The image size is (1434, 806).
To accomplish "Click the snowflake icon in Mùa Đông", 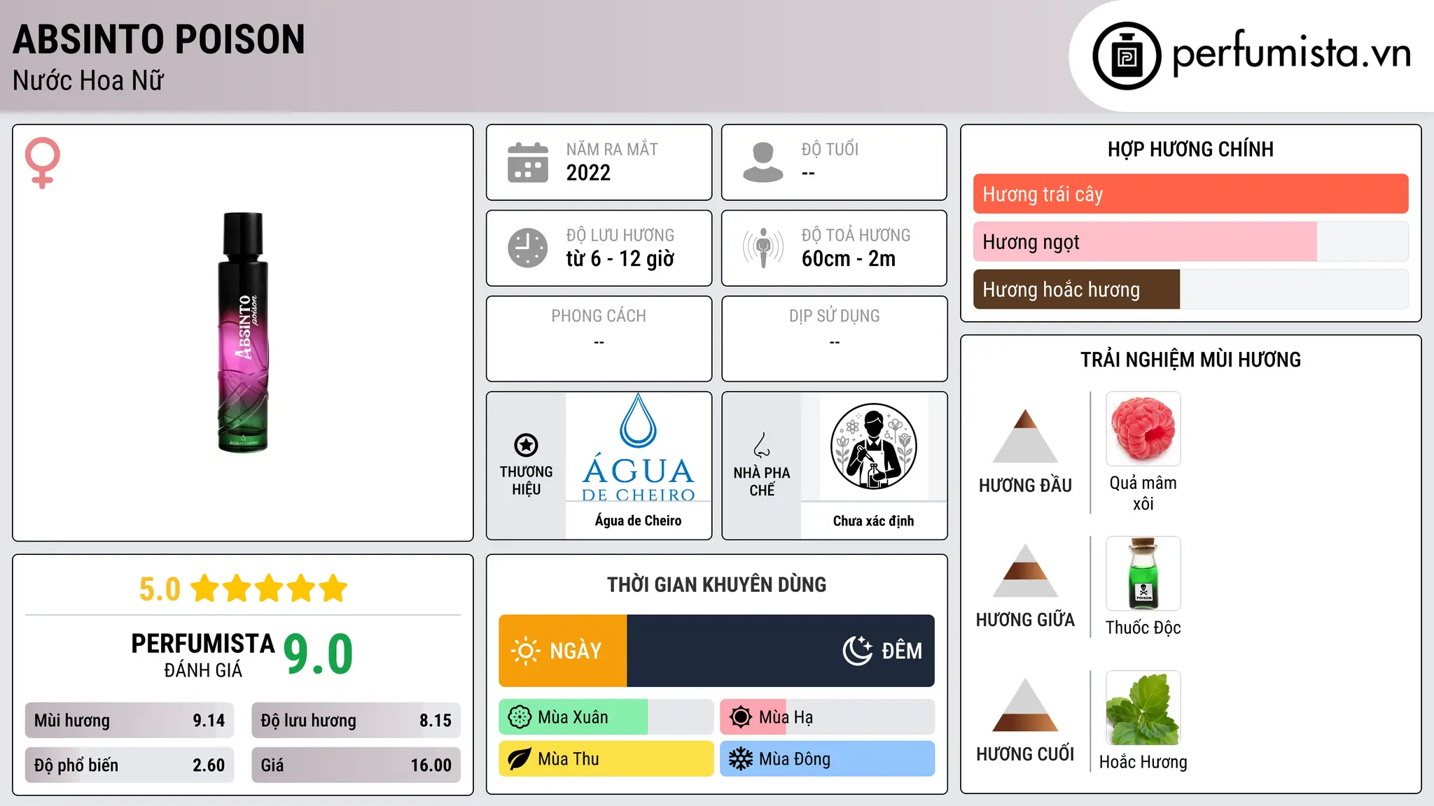I will pyautogui.click(x=741, y=759).
